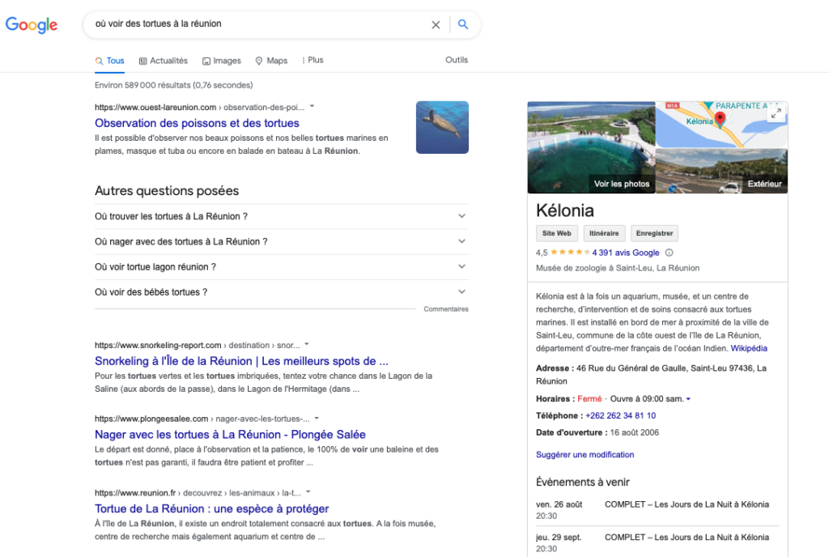
Task: Open 'Observation des poissons et des tortues' result
Action: tap(197, 123)
